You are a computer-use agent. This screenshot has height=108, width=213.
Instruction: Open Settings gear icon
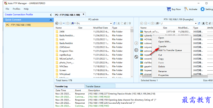tap(203, 9)
